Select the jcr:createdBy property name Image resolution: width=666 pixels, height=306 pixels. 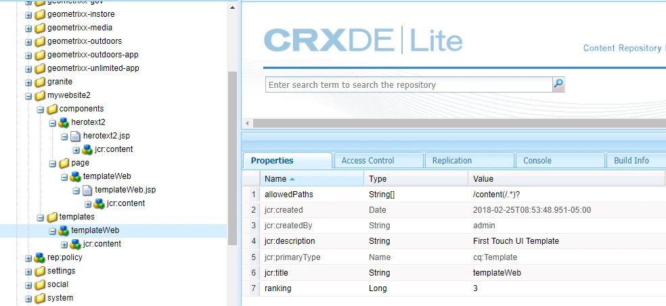(288, 226)
